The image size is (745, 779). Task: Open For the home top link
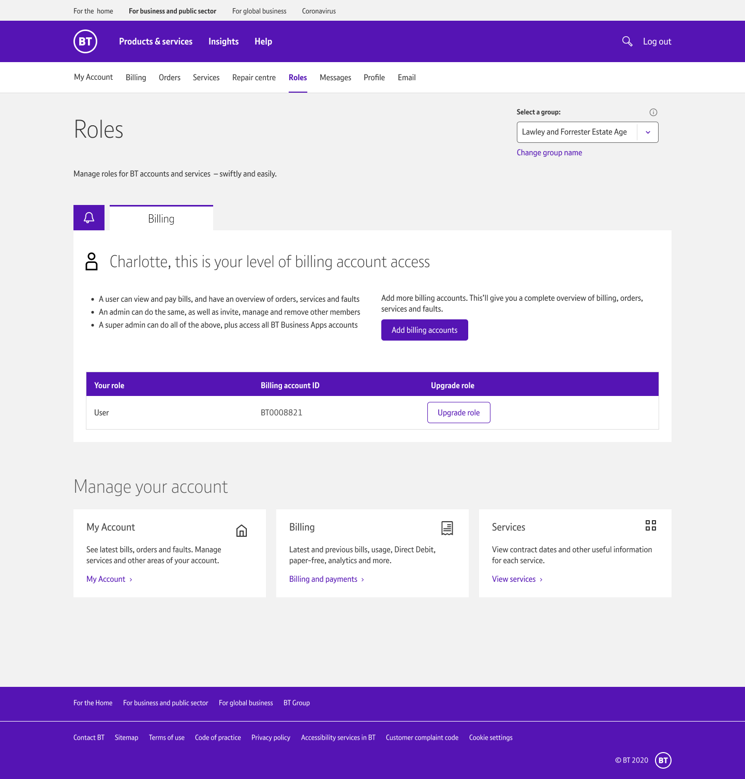coord(93,11)
